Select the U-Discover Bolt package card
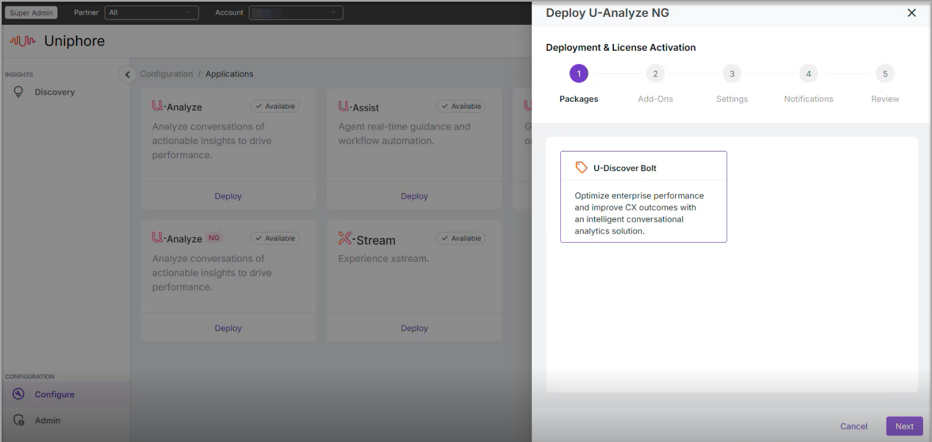 pyautogui.click(x=644, y=197)
